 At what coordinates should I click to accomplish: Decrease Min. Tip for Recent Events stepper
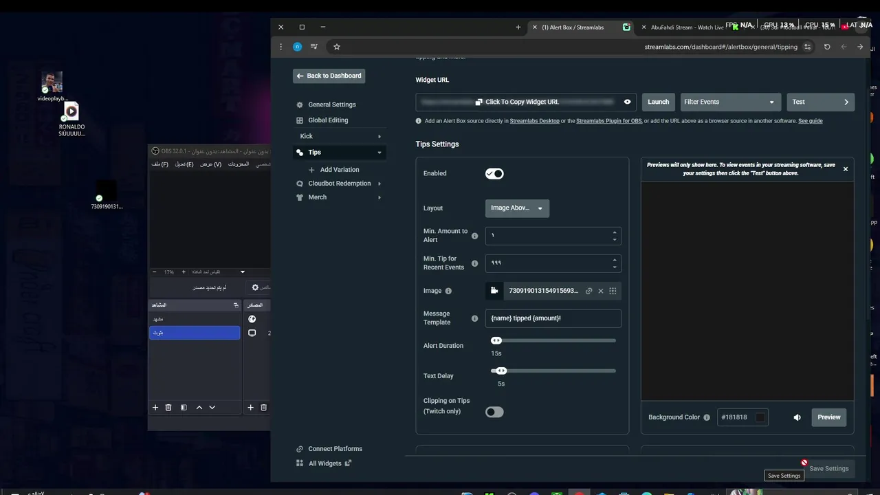[x=615, y=267]
